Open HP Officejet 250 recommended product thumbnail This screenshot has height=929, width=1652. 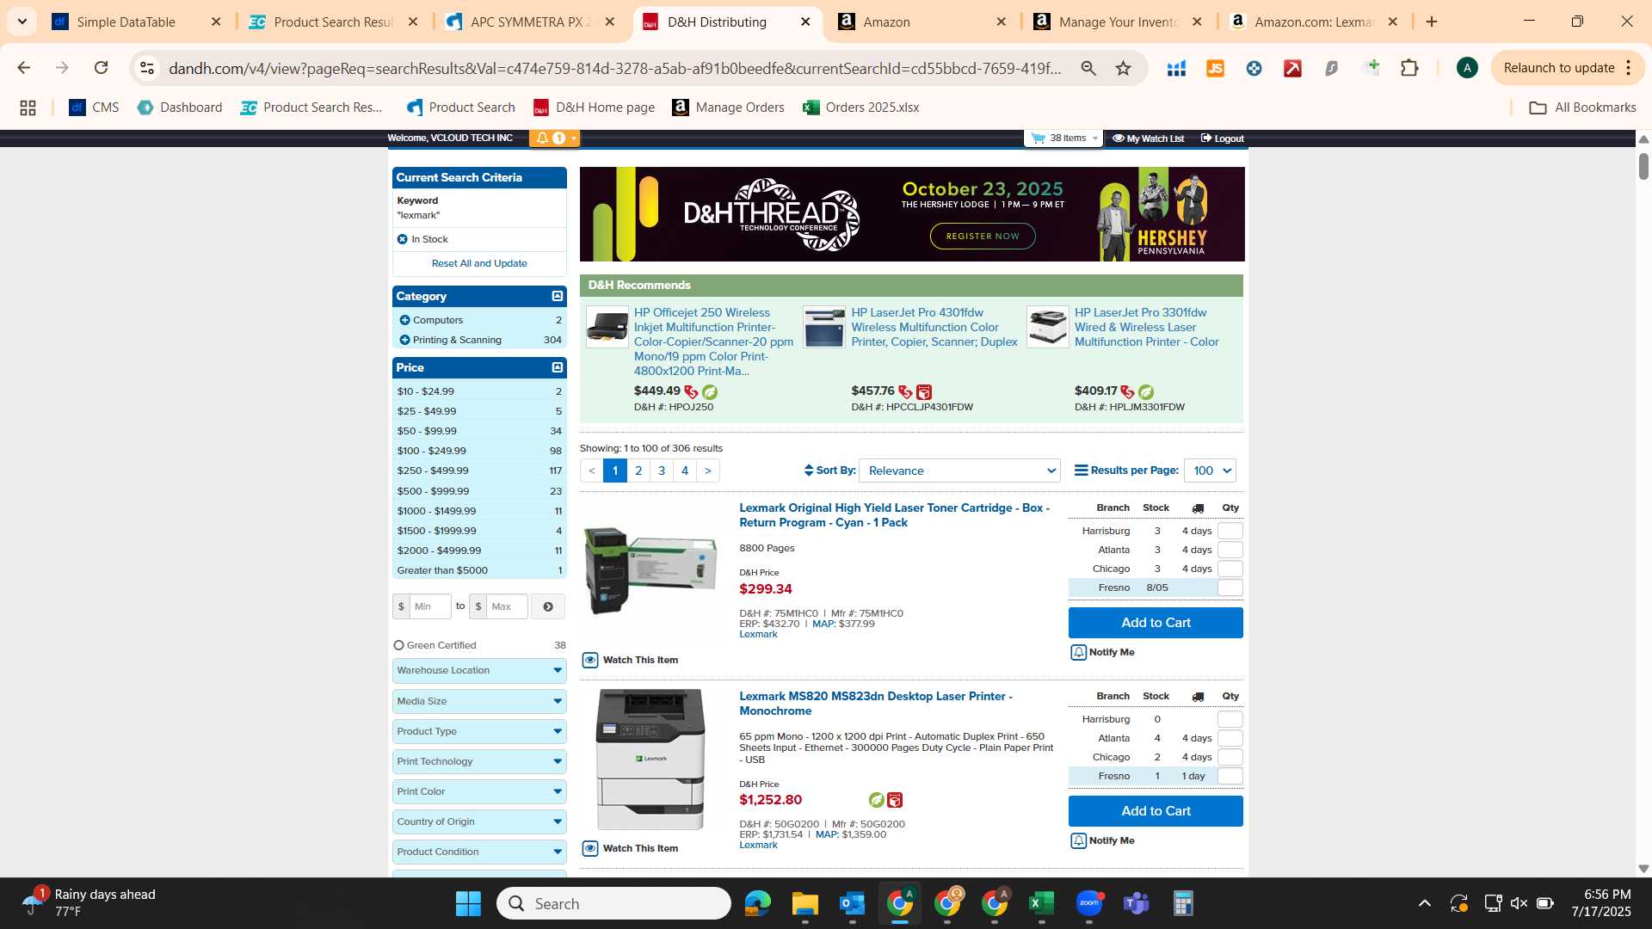pyautogui.click(x=607, y=327)
